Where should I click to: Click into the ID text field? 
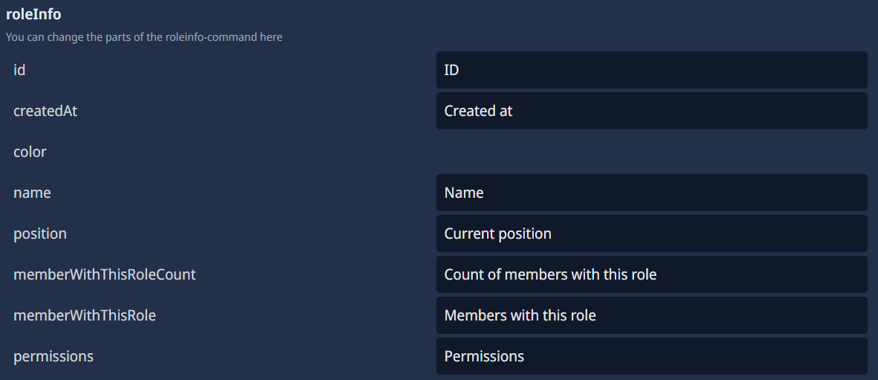point(651,70)
